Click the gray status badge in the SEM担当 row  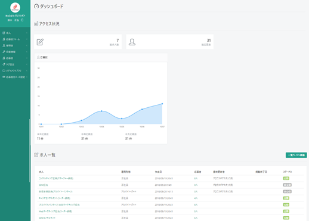coord(288,185)
